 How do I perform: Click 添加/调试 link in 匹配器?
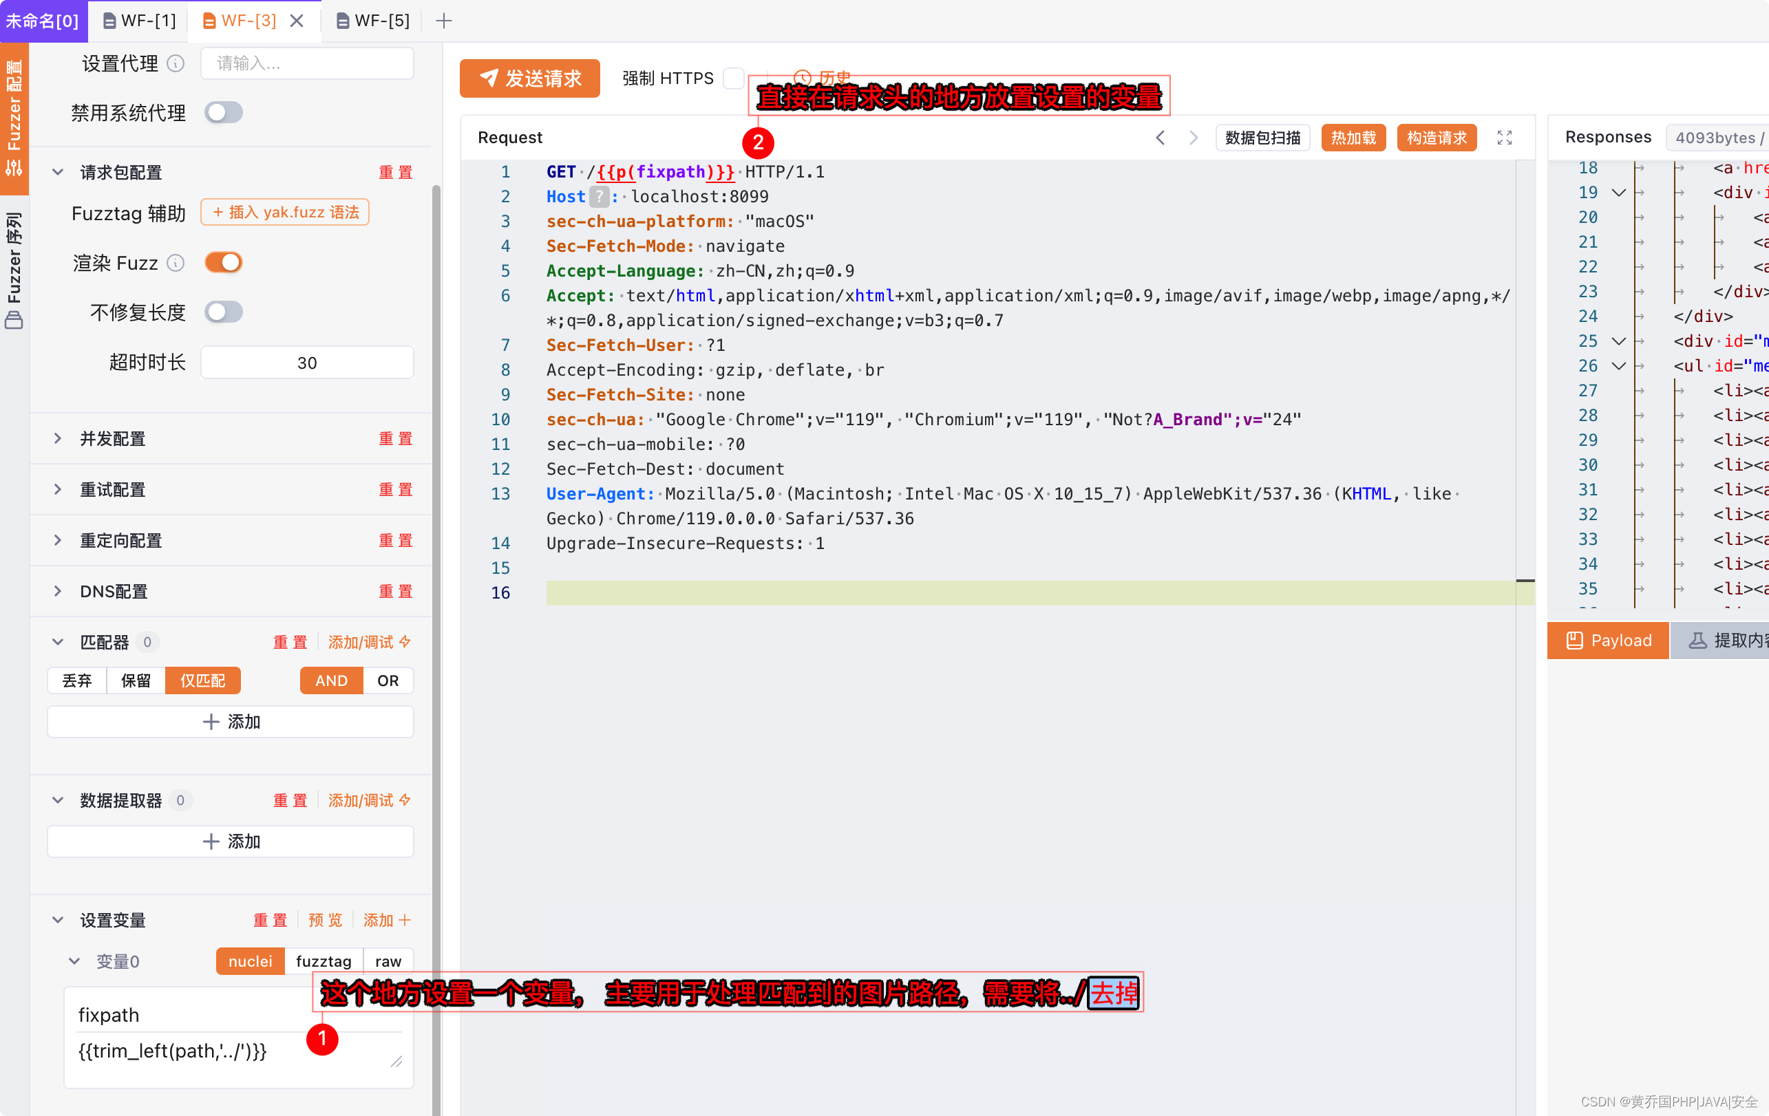coord(370,642)
